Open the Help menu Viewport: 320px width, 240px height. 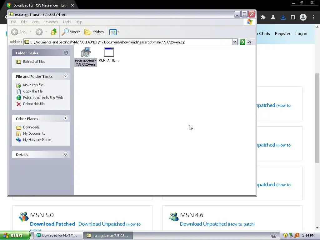pyautogui.click(x=78, y=22)
